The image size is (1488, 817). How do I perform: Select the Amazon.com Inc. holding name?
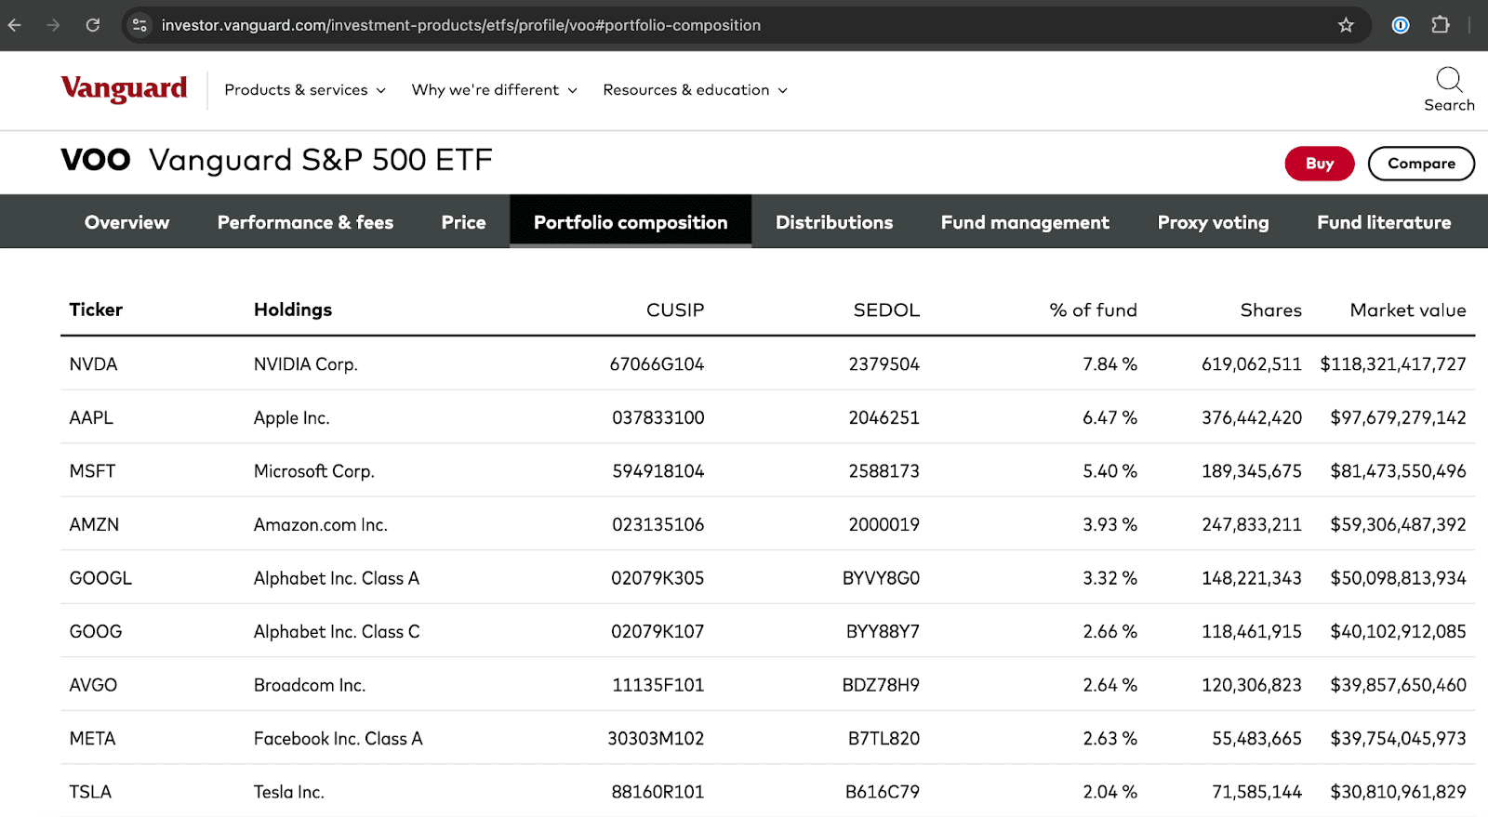pos(321,524)
